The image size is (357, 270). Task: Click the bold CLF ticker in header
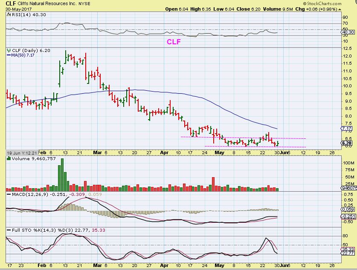tap(11, 3)
